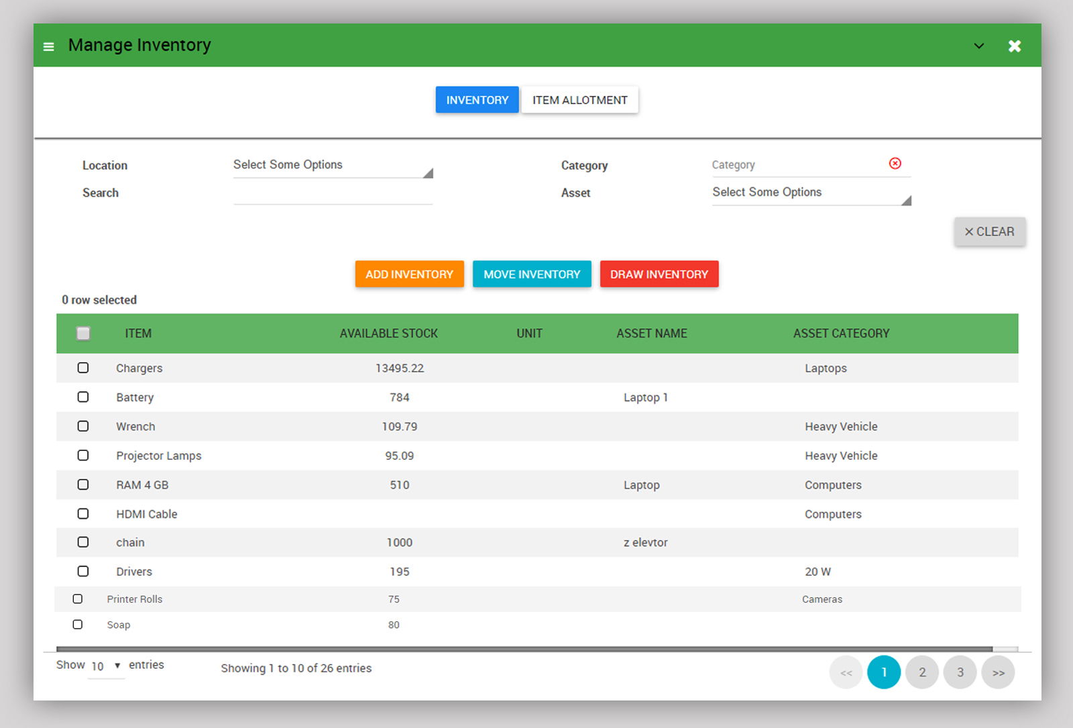Screen dimensions: 1073x728
Task: Check the Wrench row checkbox
Action: coord(83,426)
